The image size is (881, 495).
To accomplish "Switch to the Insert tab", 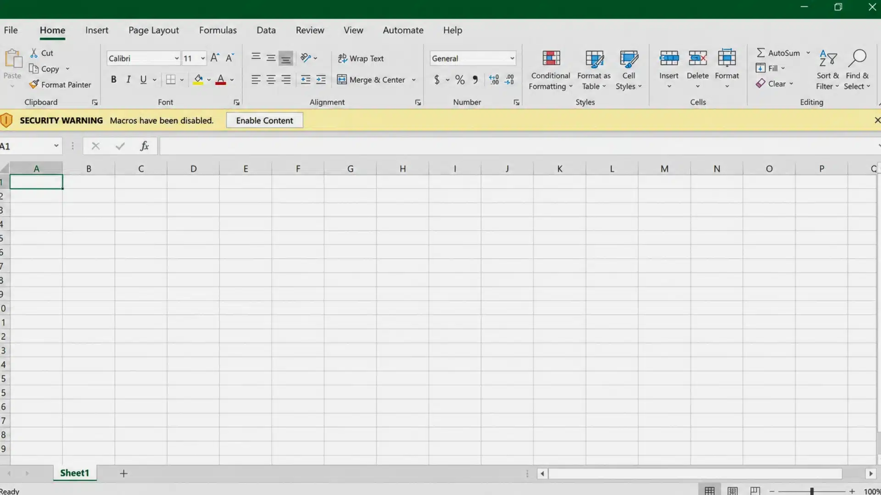I will (97, 30).
